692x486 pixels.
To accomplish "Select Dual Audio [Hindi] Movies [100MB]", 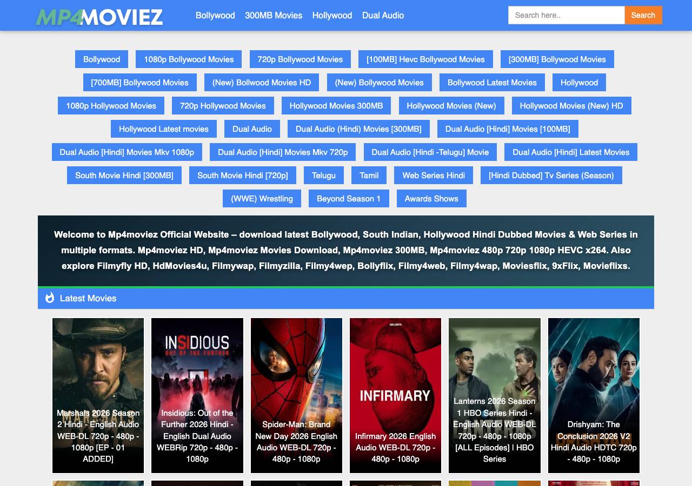I will point(508,129).
